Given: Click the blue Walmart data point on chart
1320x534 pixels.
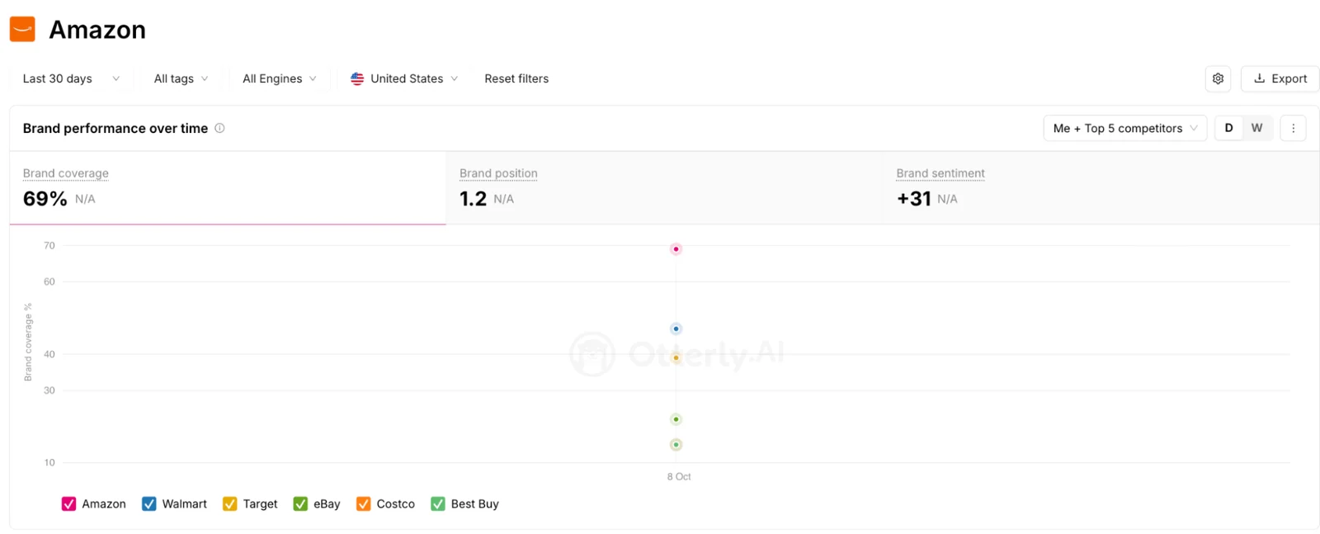Looking at the screenshot, I should [x=676, y=328].
